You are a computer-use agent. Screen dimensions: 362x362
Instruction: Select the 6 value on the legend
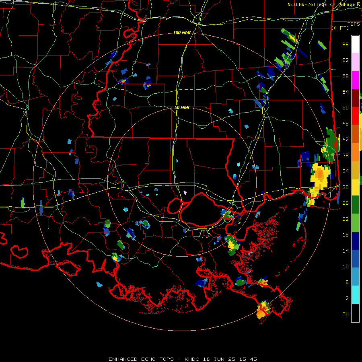(347, 282)
